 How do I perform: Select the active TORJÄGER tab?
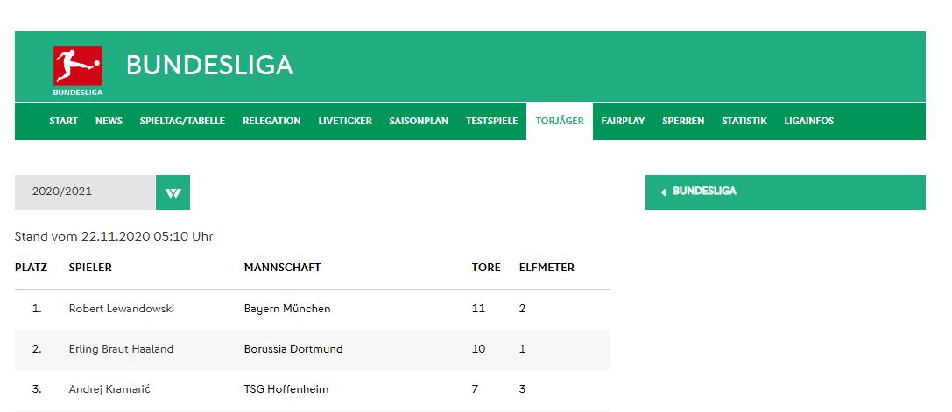pos(560,121)
